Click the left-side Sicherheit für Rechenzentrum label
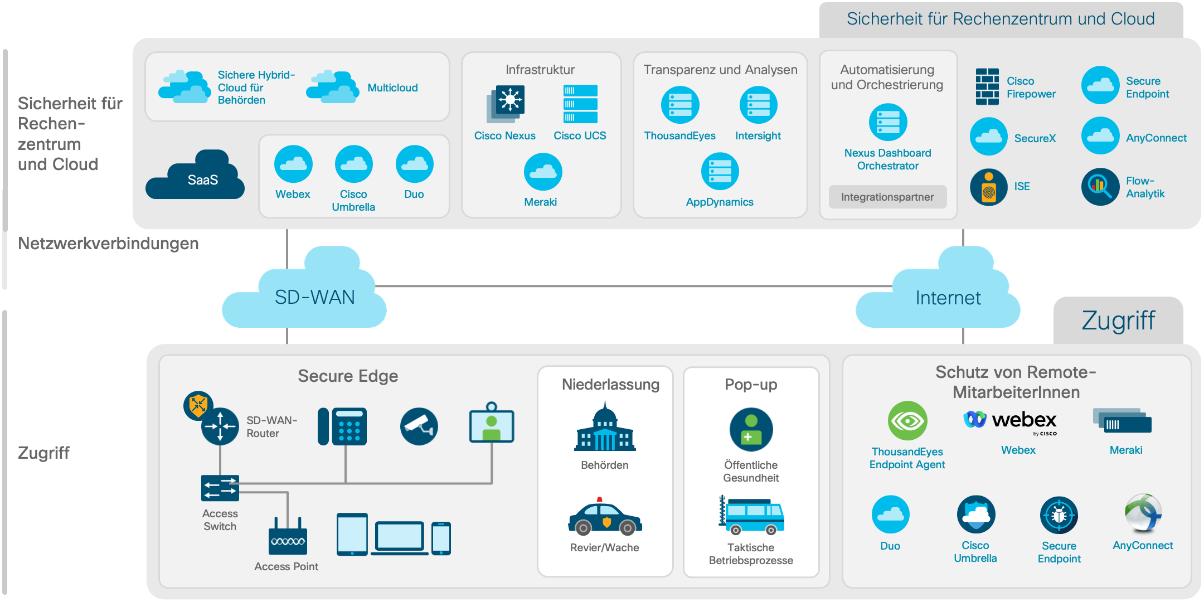 (70, 134)
